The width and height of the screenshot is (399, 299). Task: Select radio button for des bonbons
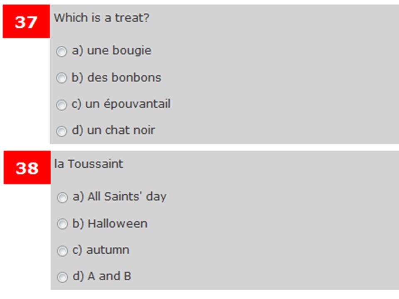click(x=62, y=78)
